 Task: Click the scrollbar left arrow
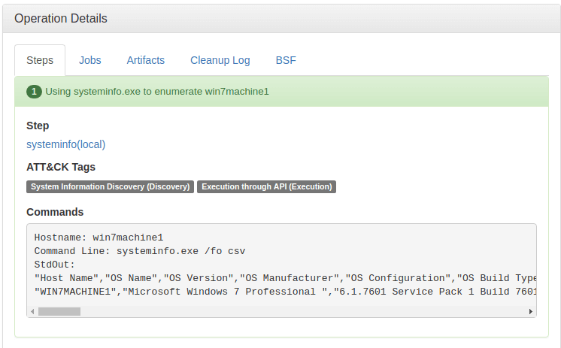click(32, 311)
